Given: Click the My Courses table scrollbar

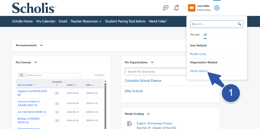Looking at the screenshot, I should (105, 106).
